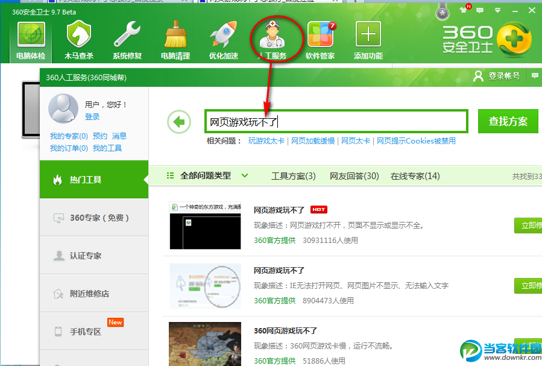Open 我的工具 link
This screenshot has width=542, height=366.
click(107, 148)
